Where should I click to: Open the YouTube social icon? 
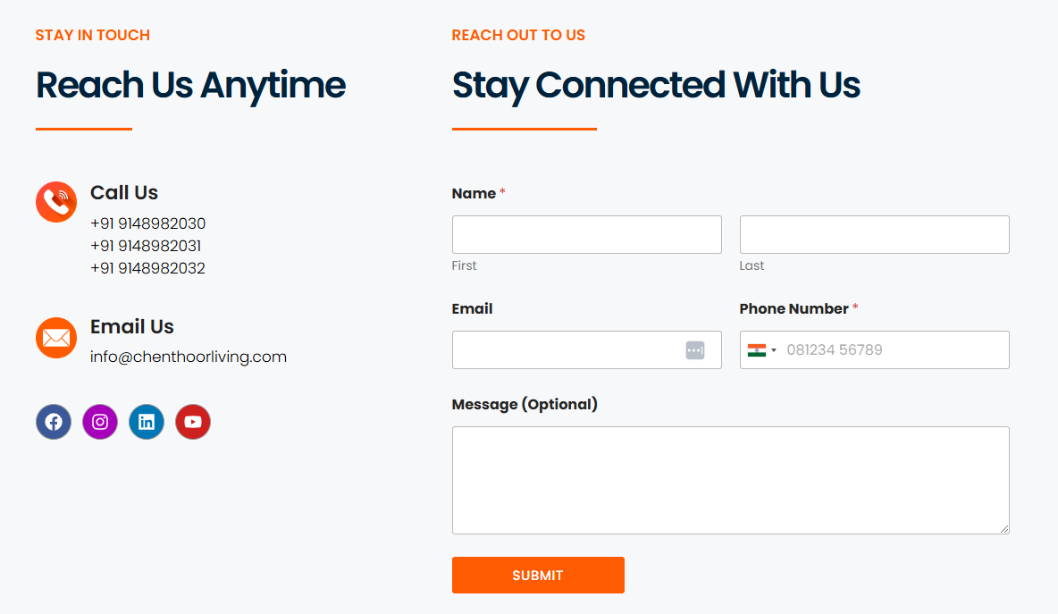tap(193, 422)
